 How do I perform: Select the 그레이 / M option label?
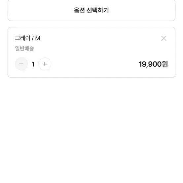pyautogui.click(x=27, y=38)
